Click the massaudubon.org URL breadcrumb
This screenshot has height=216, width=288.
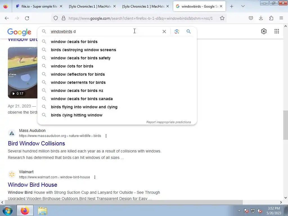60,136
